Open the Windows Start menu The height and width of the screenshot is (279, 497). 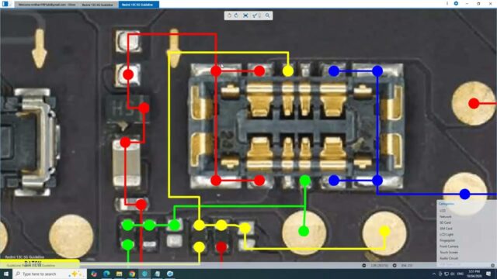[6, 274]
